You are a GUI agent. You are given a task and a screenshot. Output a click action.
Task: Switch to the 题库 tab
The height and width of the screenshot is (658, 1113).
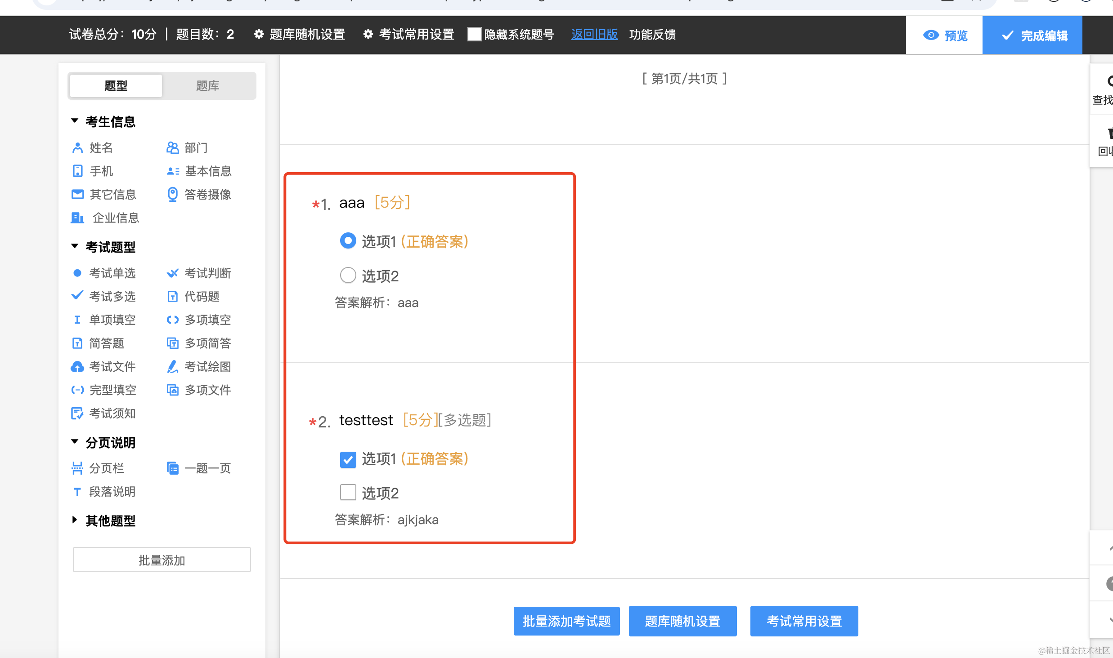tap(207, 85)
